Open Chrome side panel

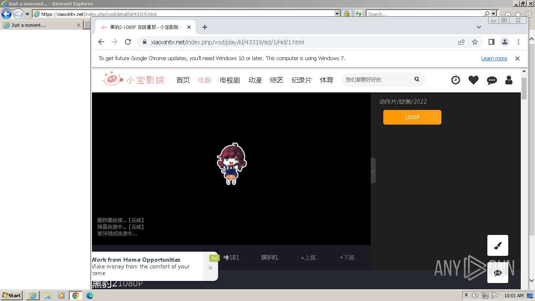pyautogui.click(x=492, y=42)
